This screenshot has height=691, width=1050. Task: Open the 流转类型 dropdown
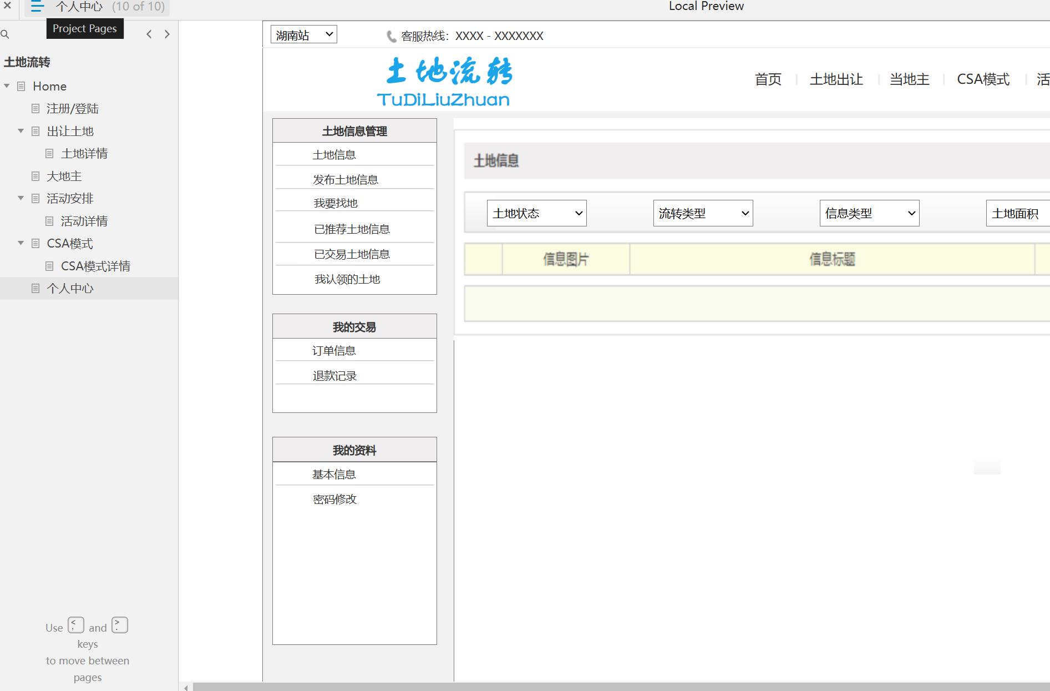click(703, 213)
